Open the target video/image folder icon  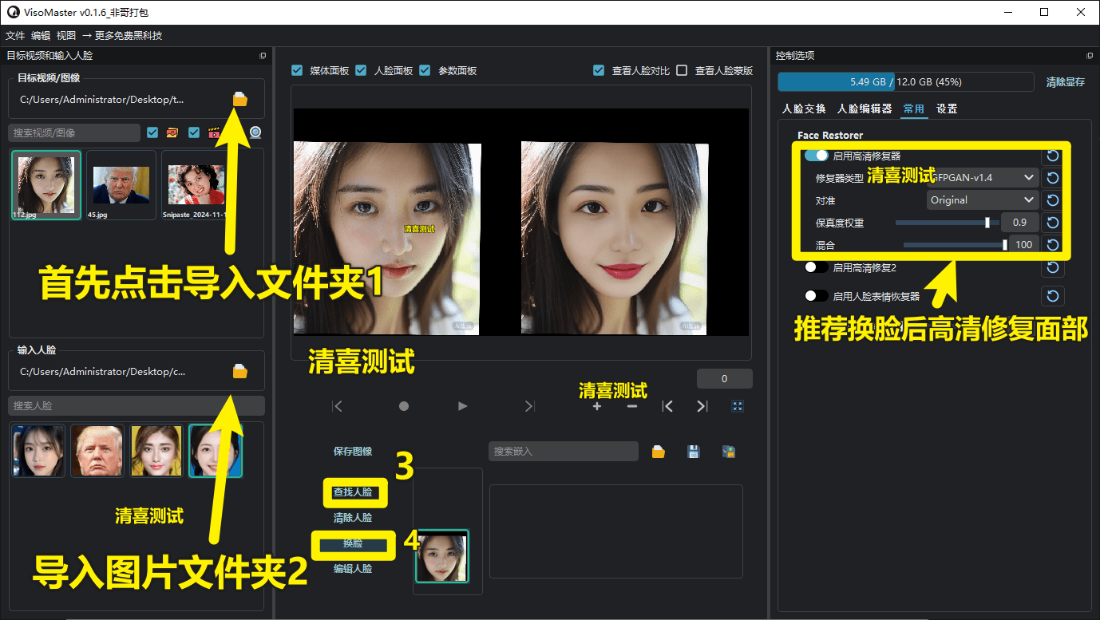pyautogui.click(x=240, y=99)
